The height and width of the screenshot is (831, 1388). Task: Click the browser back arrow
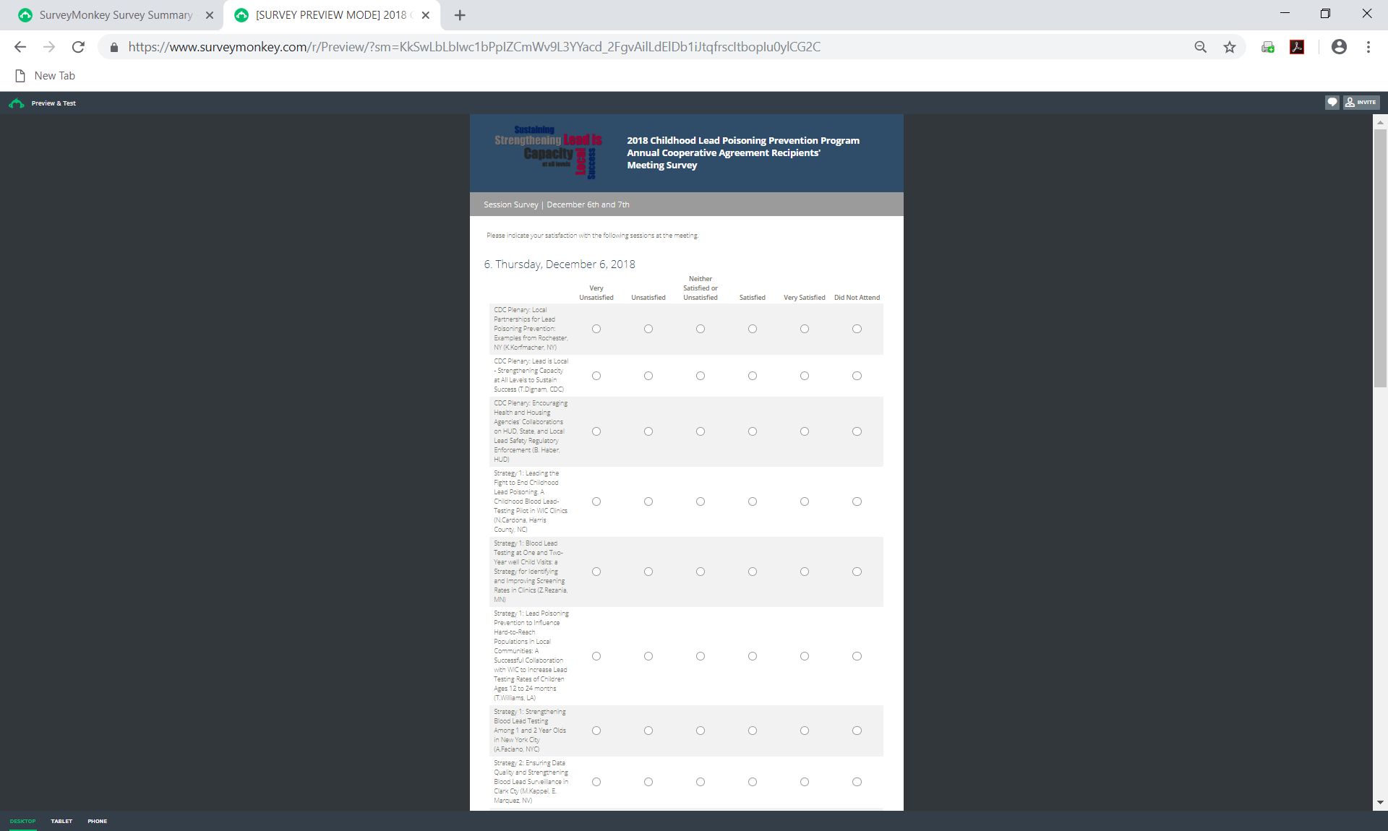point(20,47)
